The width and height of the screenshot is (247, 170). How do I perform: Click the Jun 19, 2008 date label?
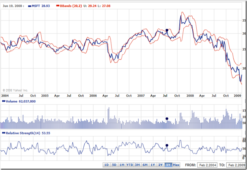(13, 6)
